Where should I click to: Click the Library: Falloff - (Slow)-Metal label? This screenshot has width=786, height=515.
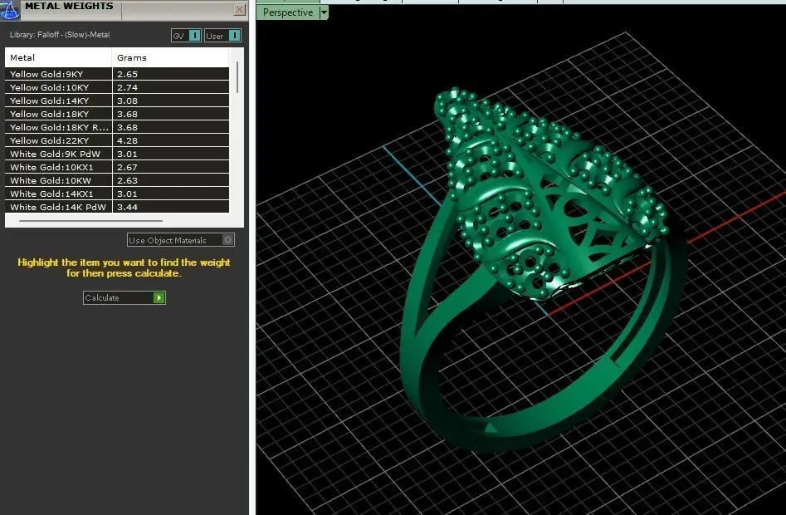(x=60, y=35)
